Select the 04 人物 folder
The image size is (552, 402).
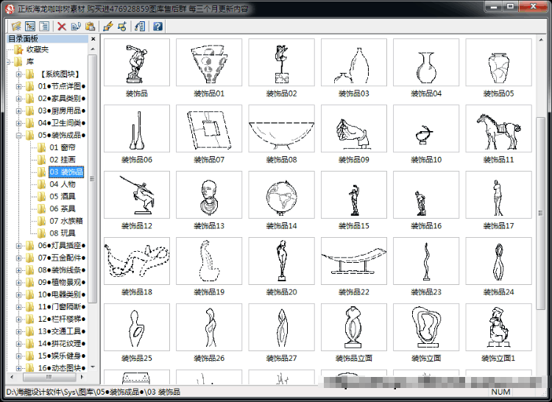click(x=63, y=184)
